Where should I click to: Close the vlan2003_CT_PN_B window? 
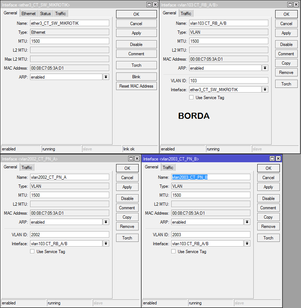point(278,159)
